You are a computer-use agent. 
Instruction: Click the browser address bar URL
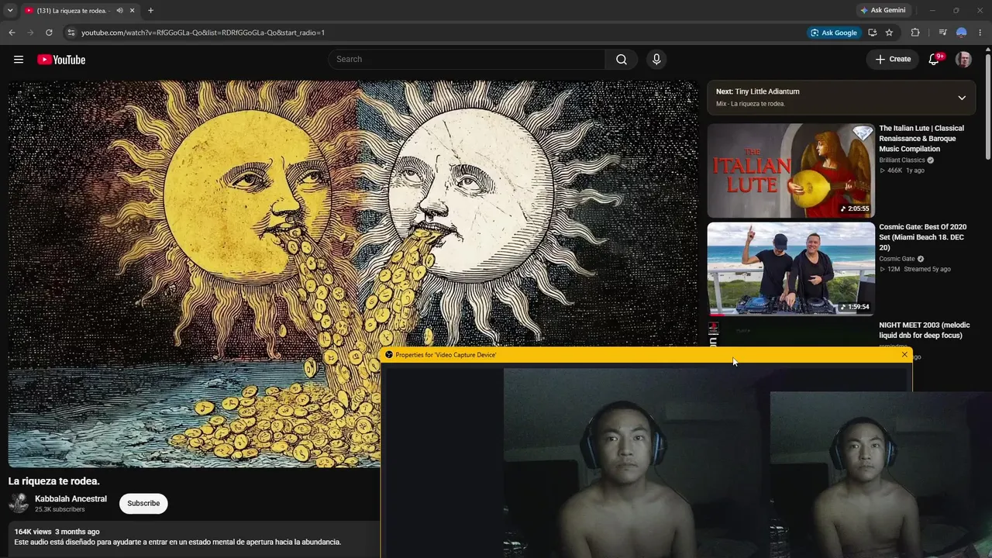click(203, 33)
